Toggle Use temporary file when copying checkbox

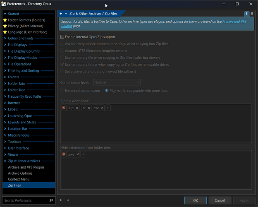(x=62, y=58)
